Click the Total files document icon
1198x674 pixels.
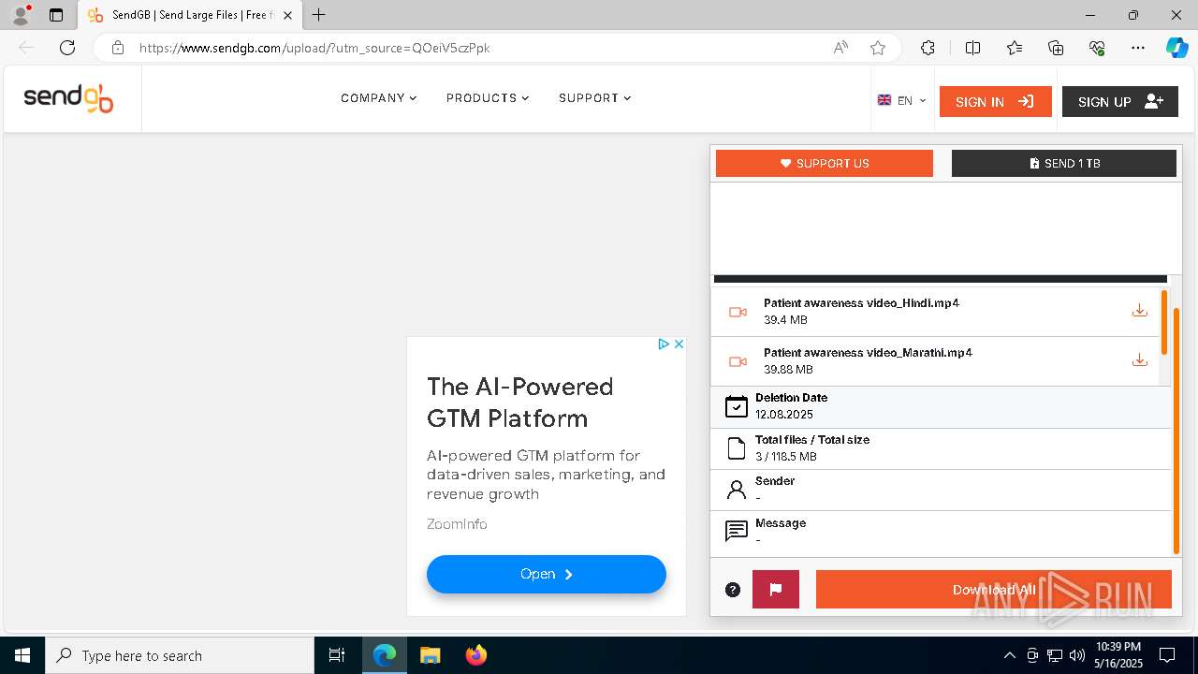click(x=737, y=448)
